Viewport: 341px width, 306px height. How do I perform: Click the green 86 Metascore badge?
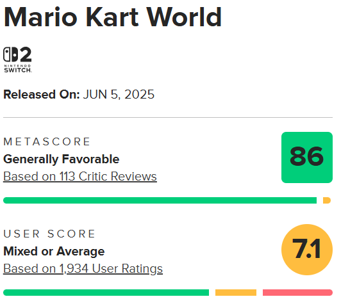[307, 157]
